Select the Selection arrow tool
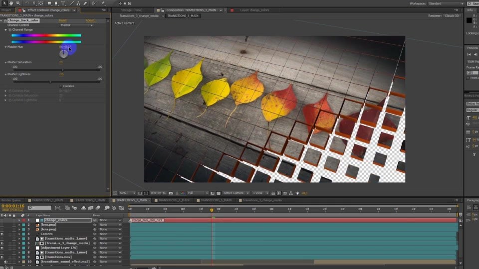479x269 pixels. (x=4, y=3)
